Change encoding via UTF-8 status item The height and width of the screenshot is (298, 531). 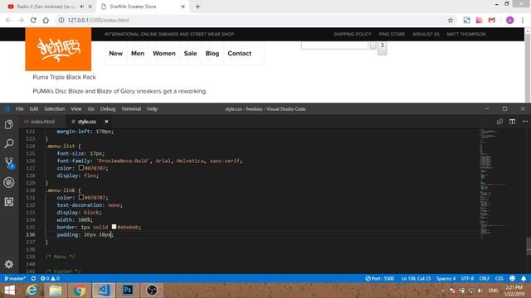467,278
